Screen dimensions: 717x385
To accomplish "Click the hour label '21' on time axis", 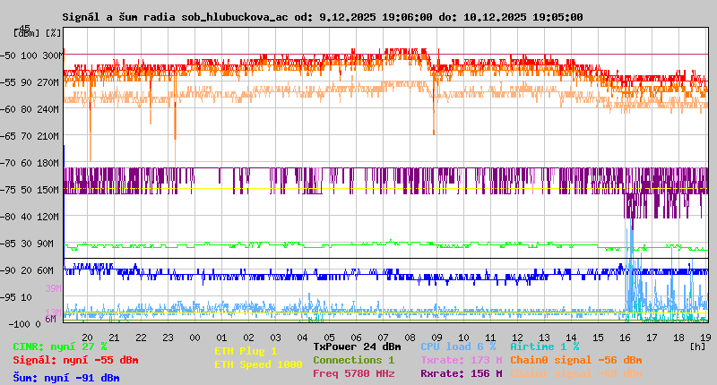I will (115, 338).
